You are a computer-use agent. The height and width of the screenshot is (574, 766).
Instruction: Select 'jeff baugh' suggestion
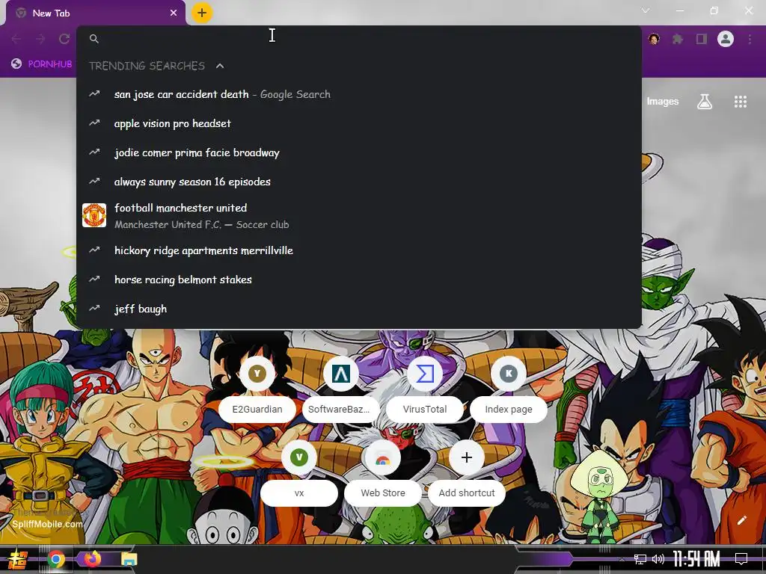(359, 309)
